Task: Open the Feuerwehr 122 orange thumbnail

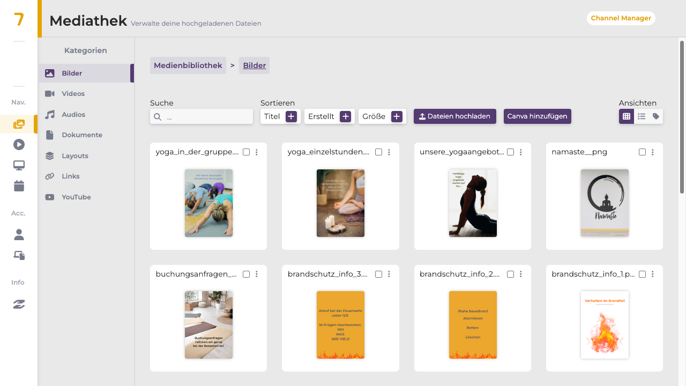Action: point(340,325)
